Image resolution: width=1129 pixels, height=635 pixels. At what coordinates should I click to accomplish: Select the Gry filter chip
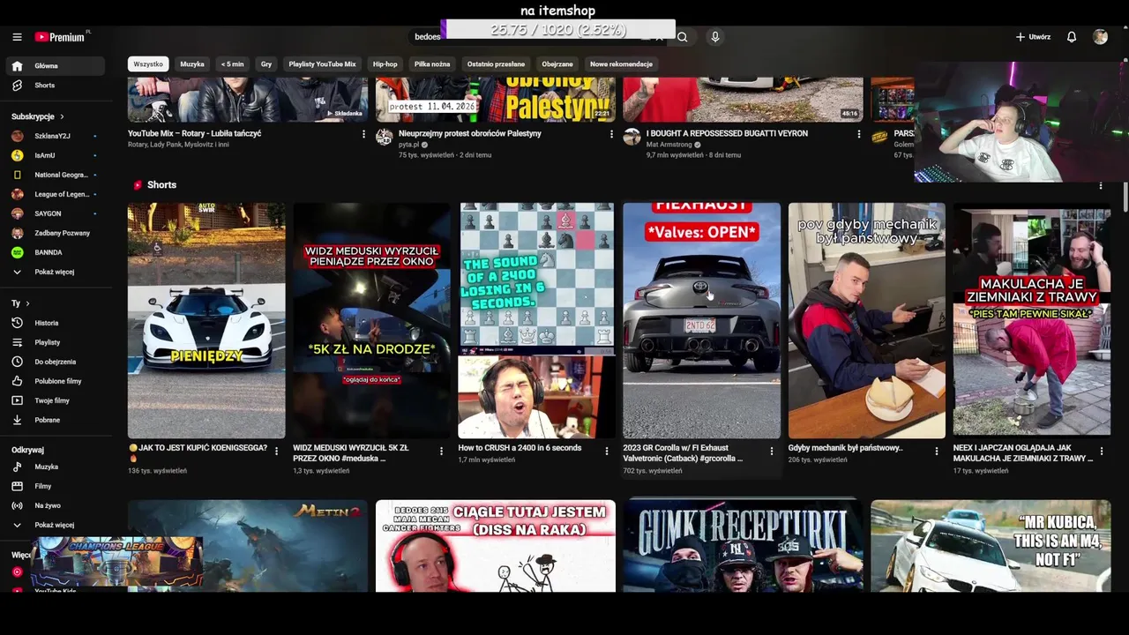click(x=266, y=64)
